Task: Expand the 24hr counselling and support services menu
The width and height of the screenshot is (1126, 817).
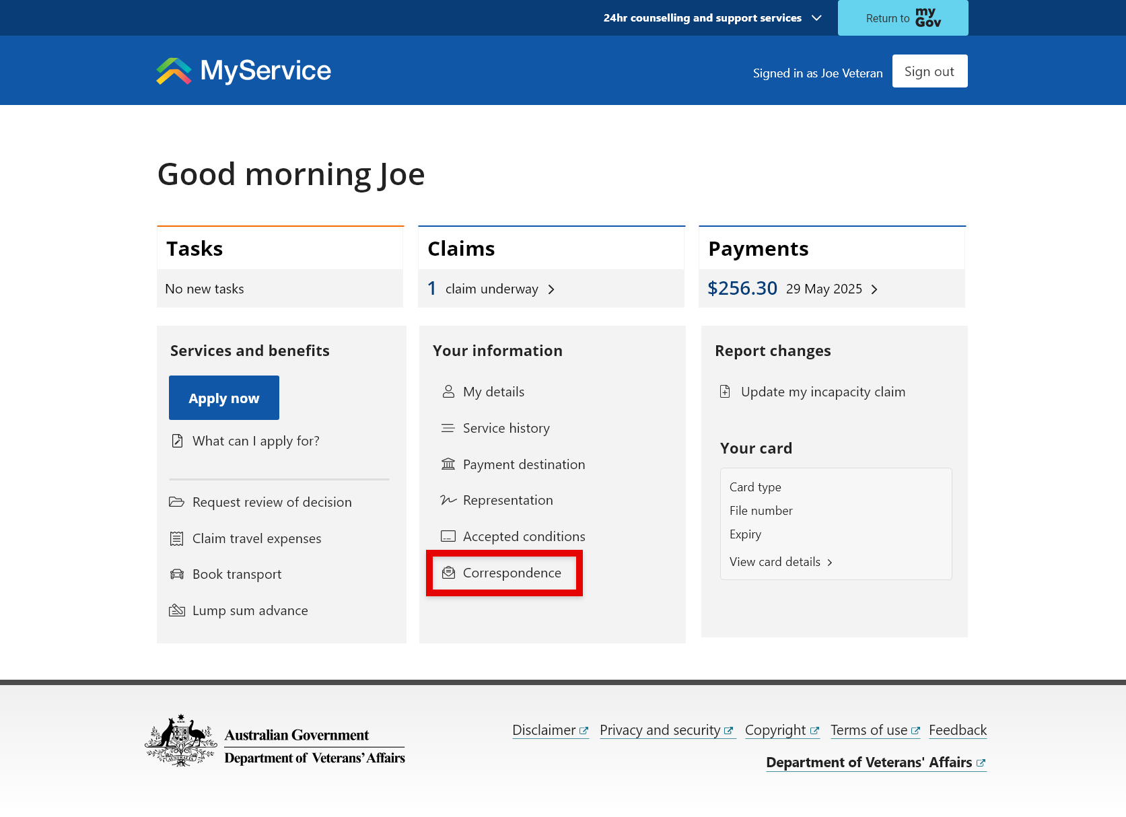Action: point(710,17)
